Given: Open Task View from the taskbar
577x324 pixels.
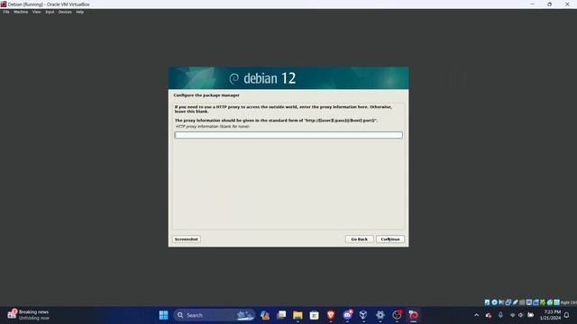Looking at the screenshot, I should point(281,315).
